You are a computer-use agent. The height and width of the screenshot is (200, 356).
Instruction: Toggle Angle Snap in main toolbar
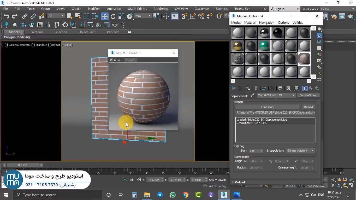pyautogui.click(x=193, y=16)
